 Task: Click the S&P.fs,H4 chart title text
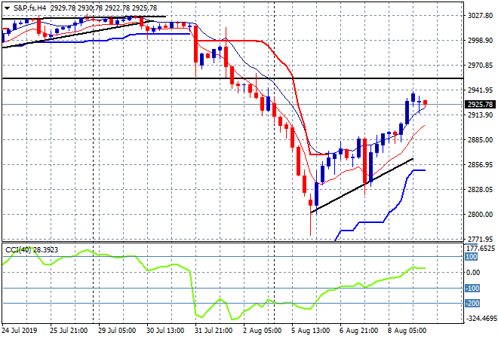(x=30, y=8)
